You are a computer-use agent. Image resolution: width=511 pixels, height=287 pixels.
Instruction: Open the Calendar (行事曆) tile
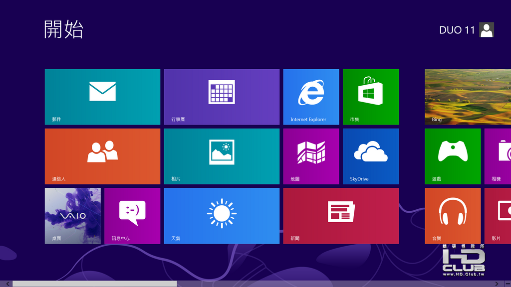222,97
